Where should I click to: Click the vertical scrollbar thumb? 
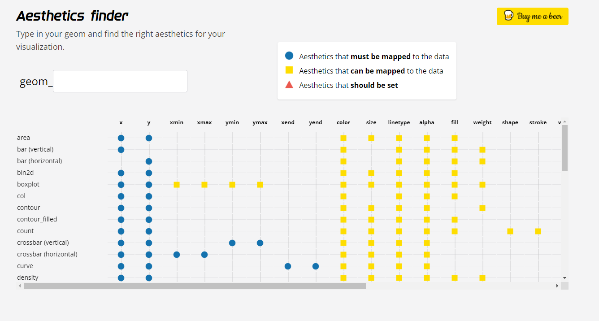(564, 148)
